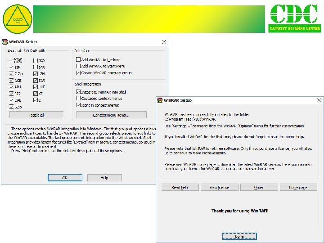Click the CDC Capacity Building Center logo
Image resolution: width=324 pixels, height=243 pixels.
point(295,18)
